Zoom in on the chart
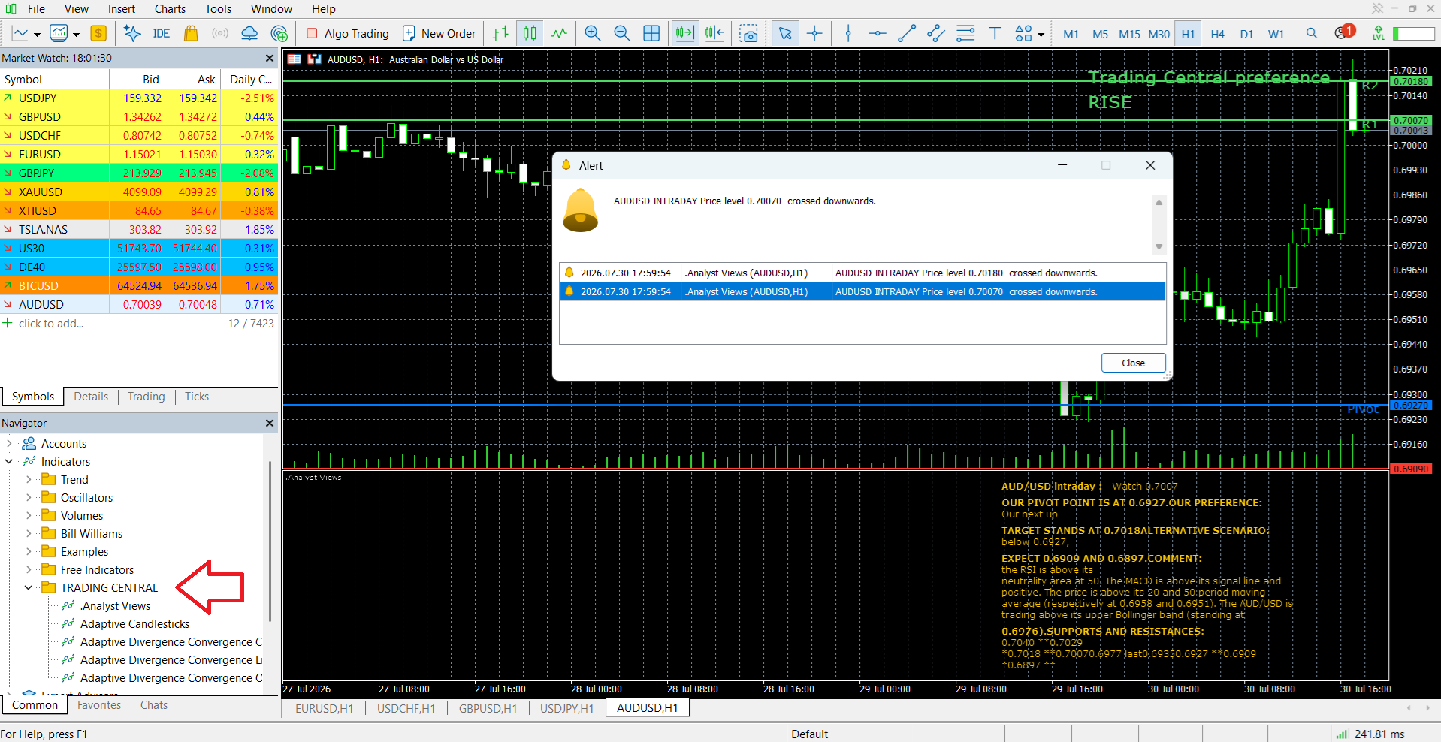This screenshot has height=742, width=1441. pos(593,33)
